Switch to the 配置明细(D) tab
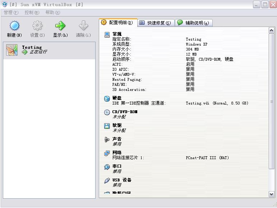 click(x=118, y=23)
